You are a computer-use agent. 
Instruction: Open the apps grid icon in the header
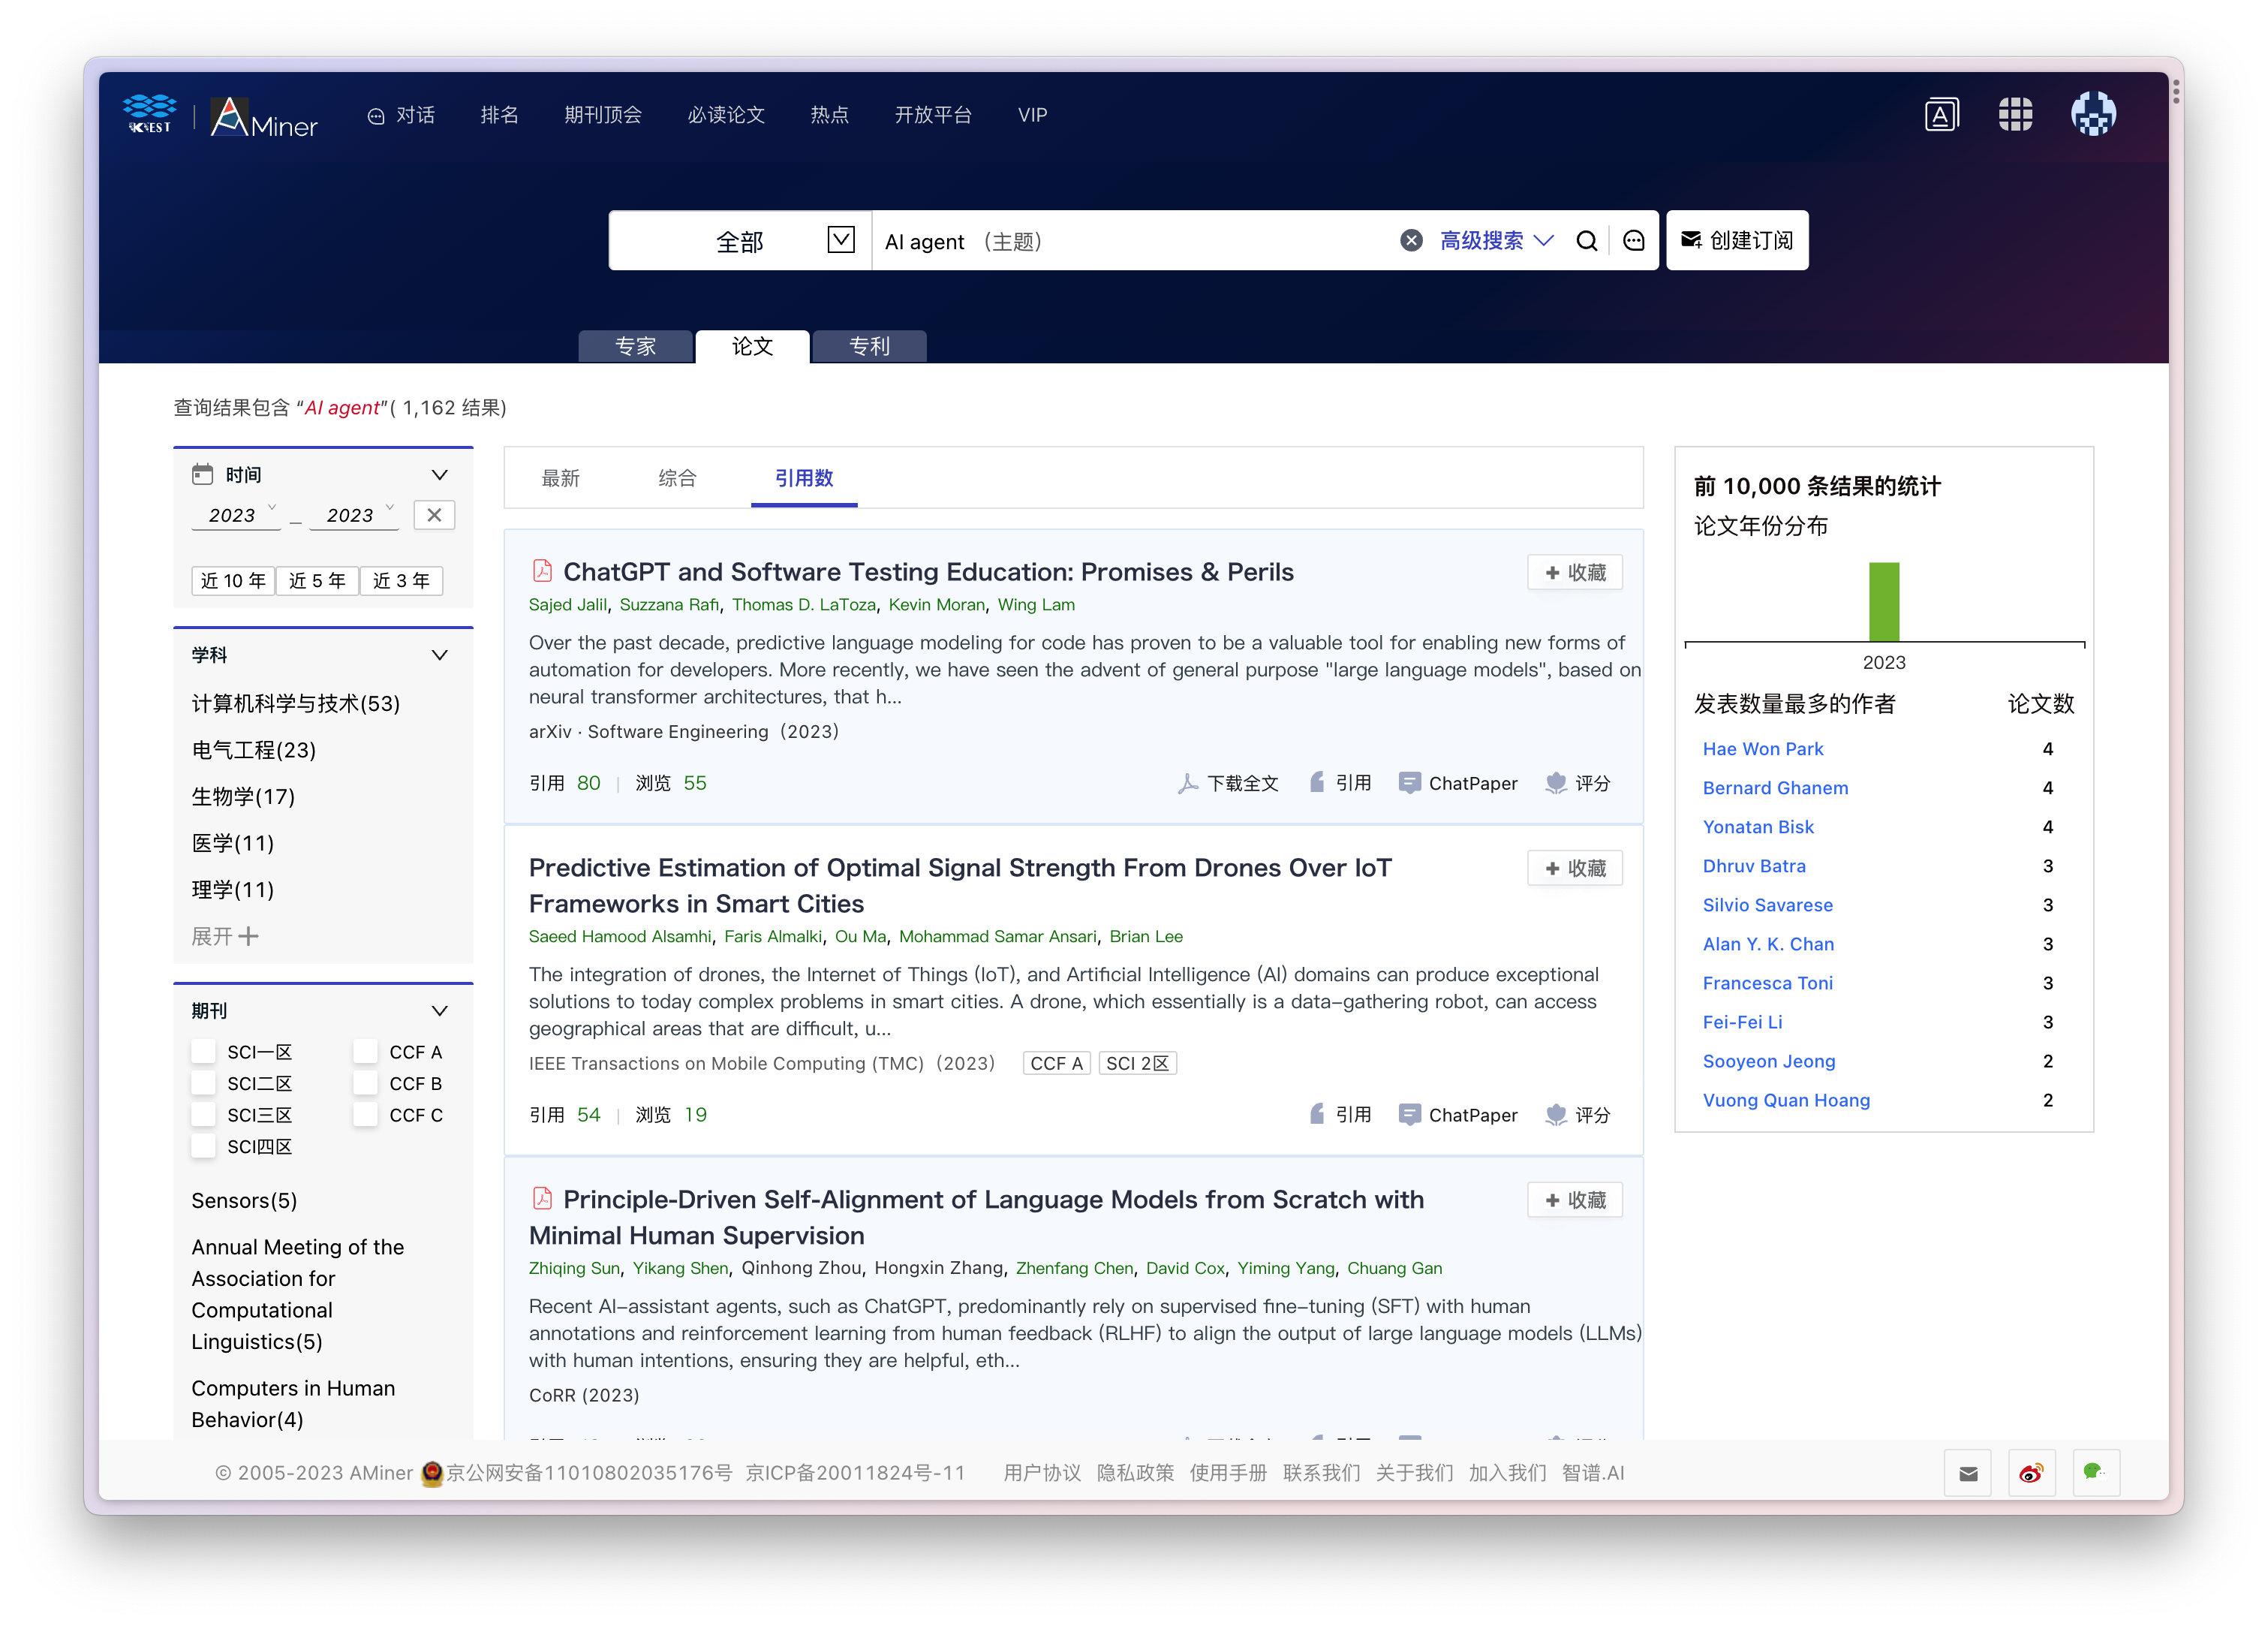coord(2014,115)
